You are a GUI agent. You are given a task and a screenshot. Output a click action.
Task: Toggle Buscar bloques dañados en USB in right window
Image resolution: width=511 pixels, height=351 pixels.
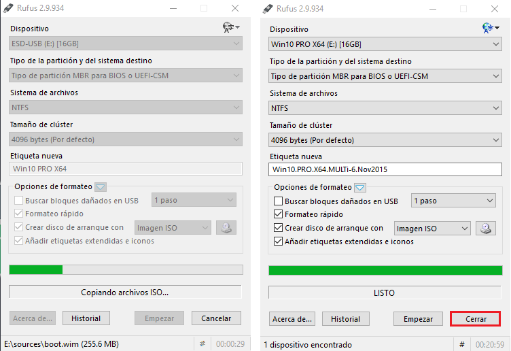(278, 201)
